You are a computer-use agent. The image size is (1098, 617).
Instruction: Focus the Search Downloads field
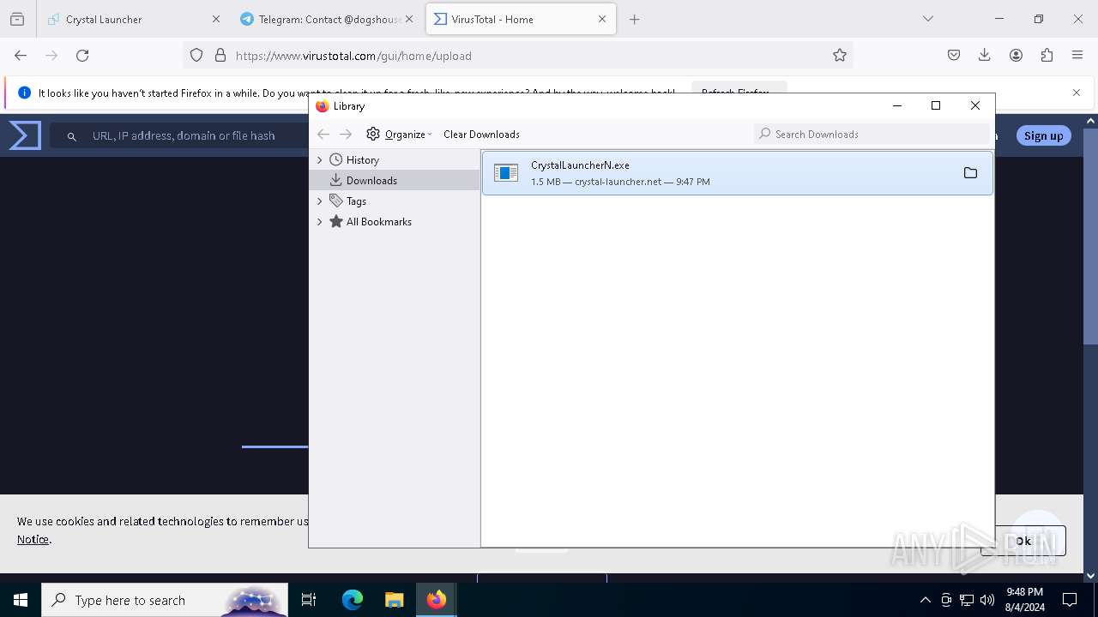(x=871, y=134)
